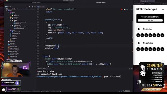Screen dimensions: 167x94
Task: Collapse the hooks folder
Action: (9, 30)
